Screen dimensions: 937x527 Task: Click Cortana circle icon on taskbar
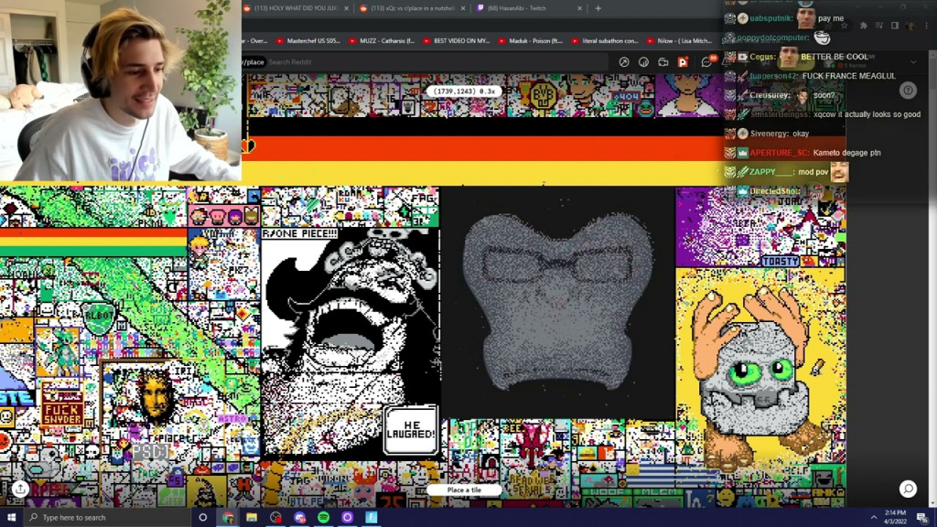coord(202,518)
